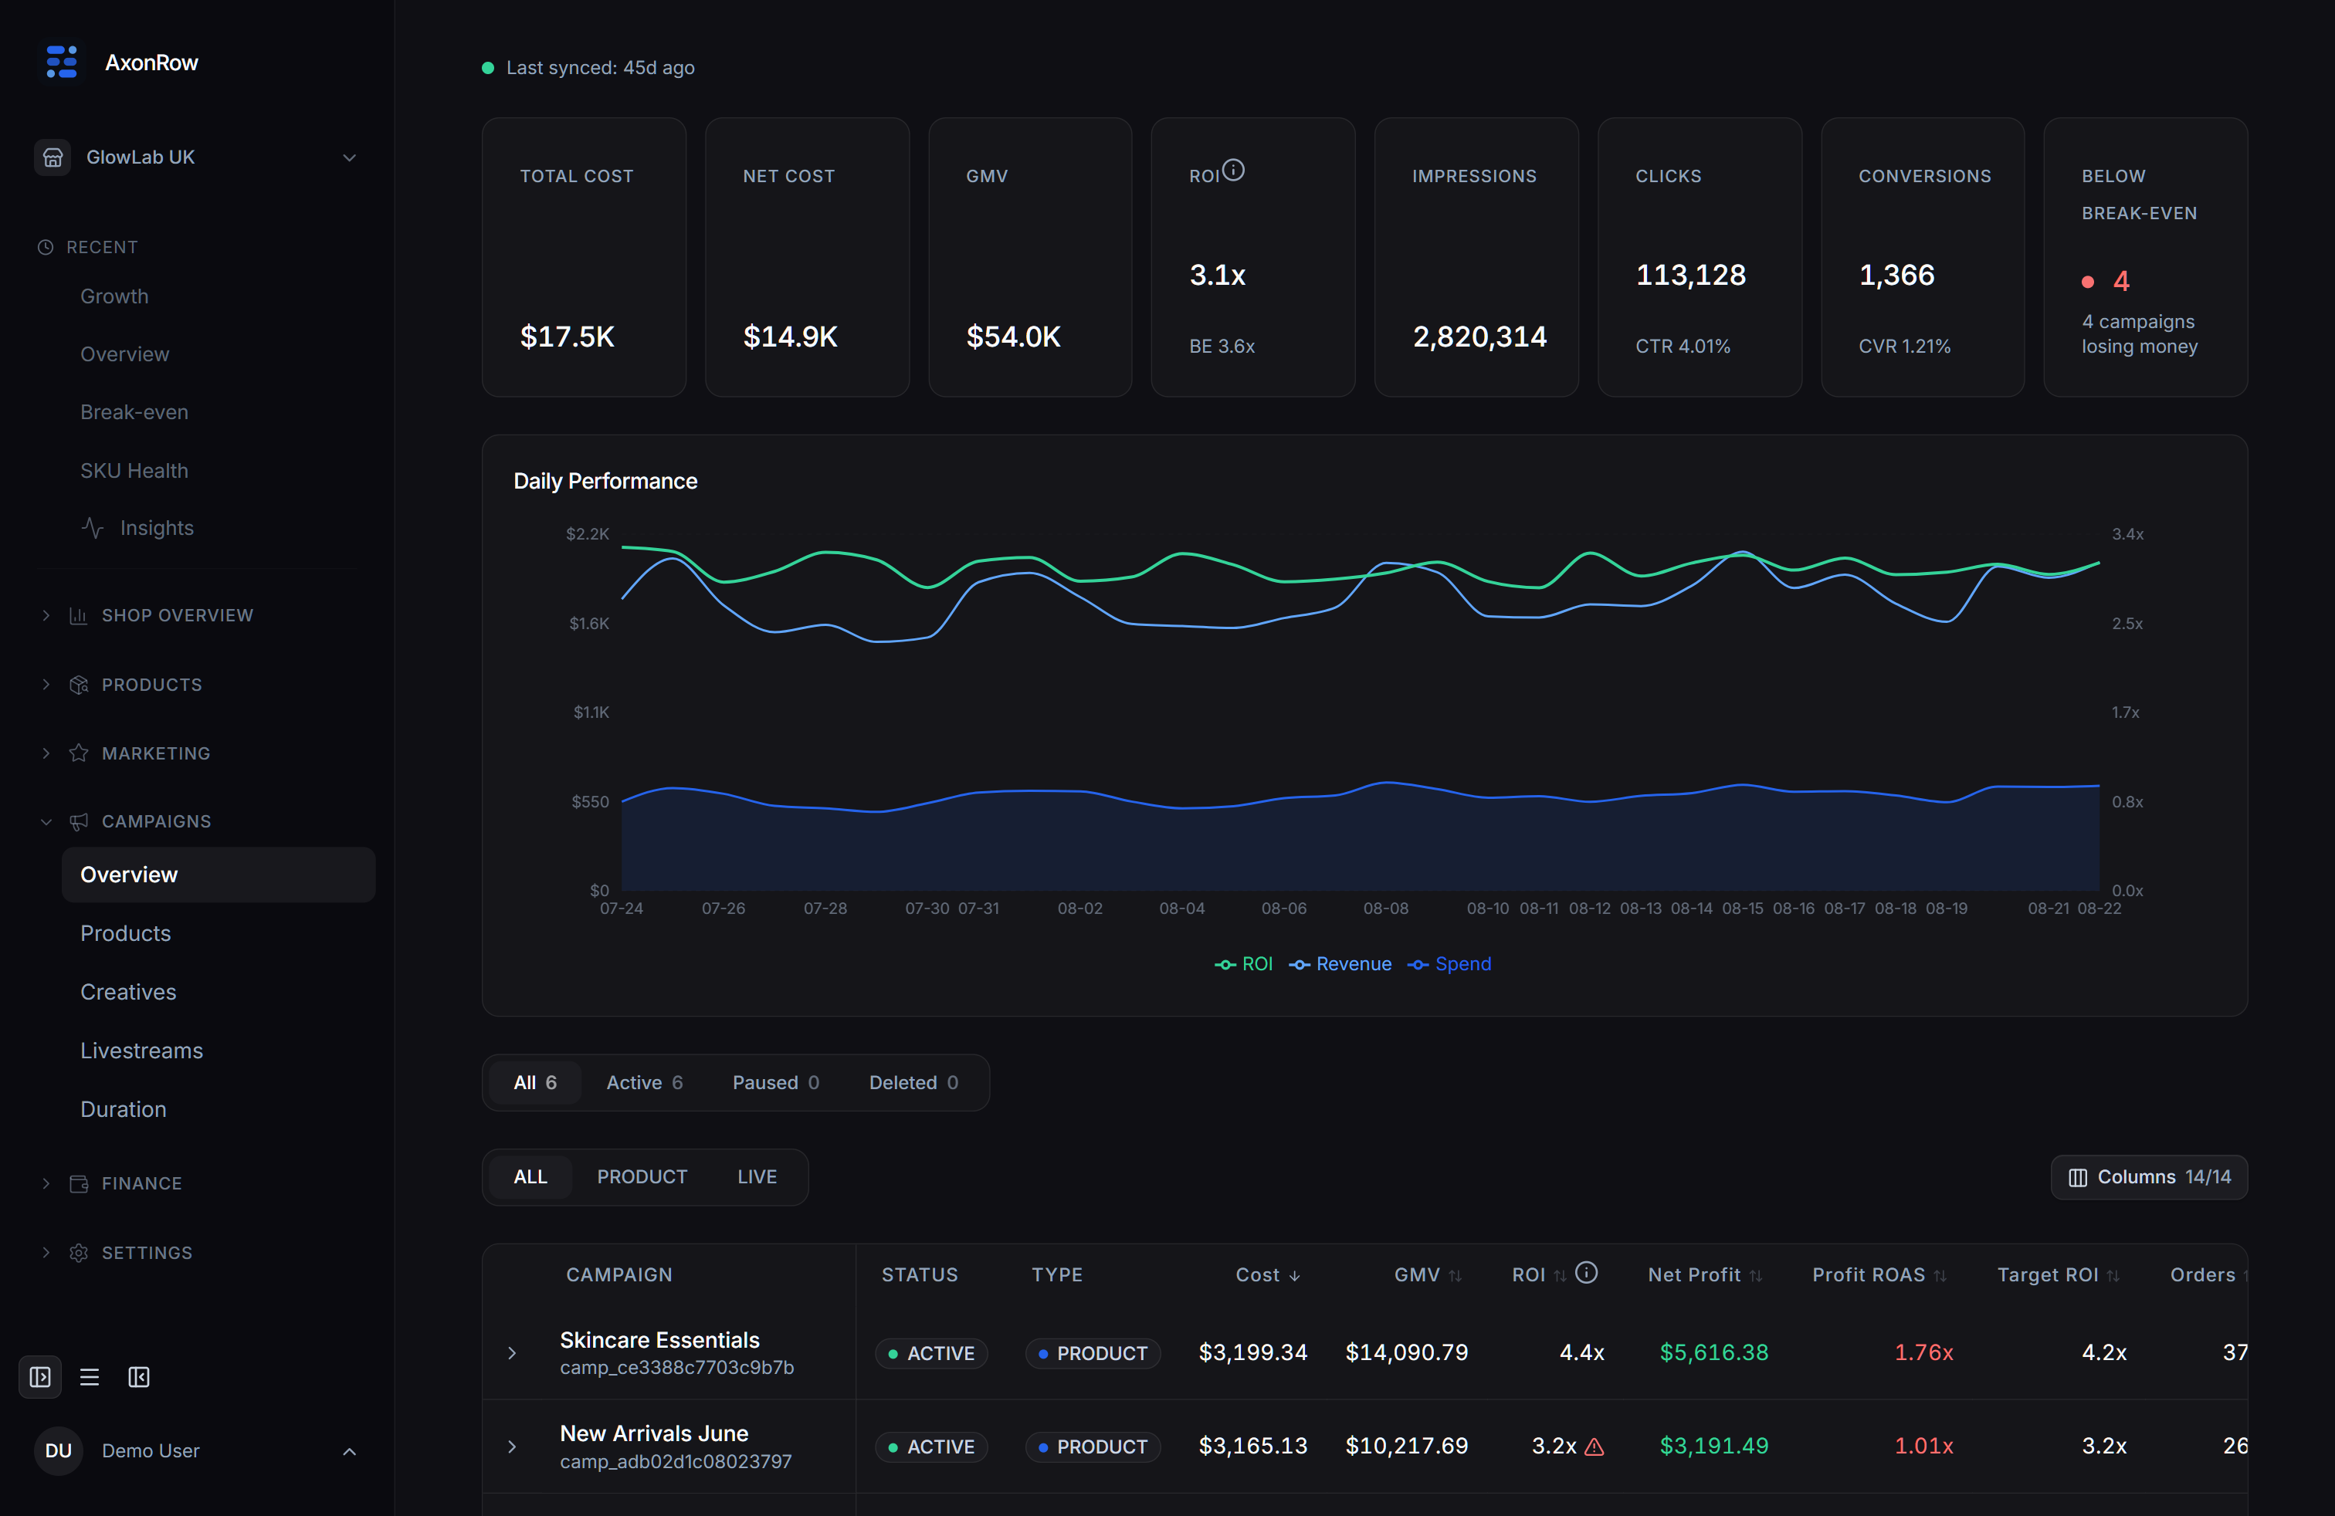Click the ROI column info icon in the table header

[1587, 1273]
